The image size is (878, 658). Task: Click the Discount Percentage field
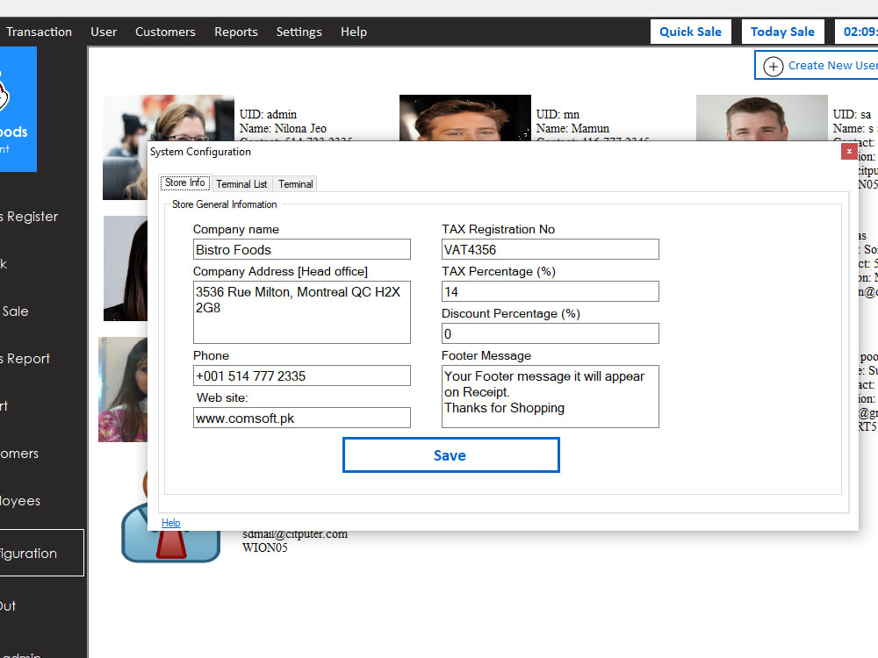(550, 333)
